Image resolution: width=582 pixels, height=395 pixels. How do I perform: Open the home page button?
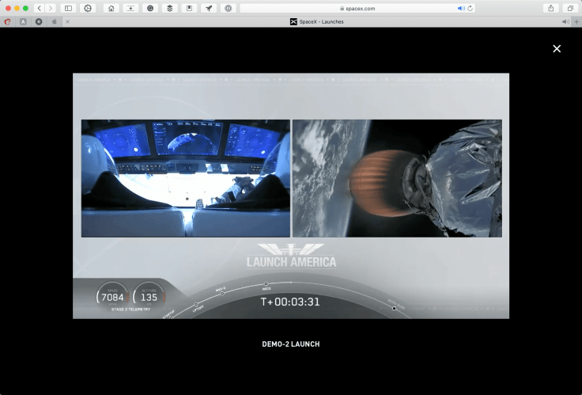[x=111, y=8]
